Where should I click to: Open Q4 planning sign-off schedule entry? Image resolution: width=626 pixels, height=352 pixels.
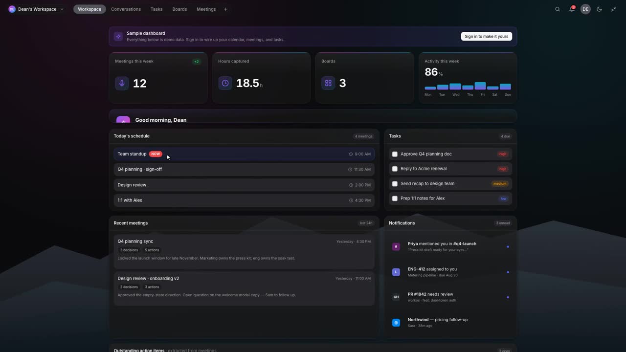pos(244,169)
